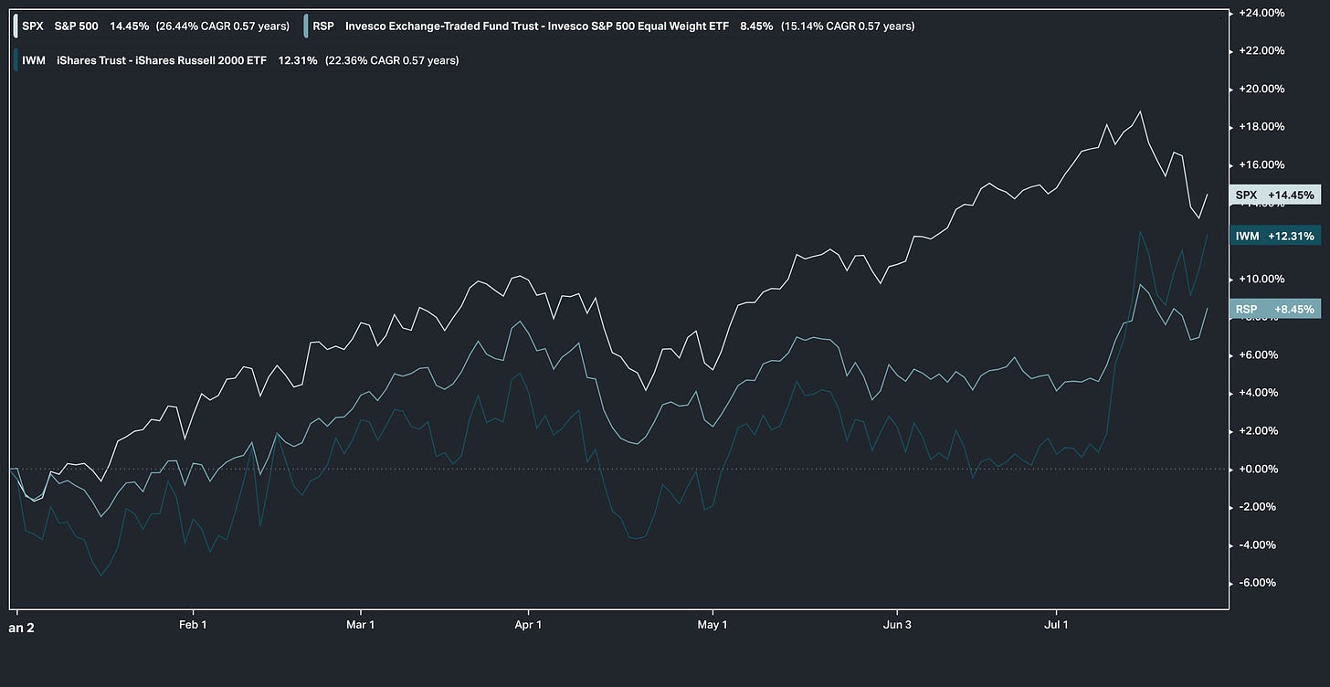Click the Mar 1 date axis label

(x=361, y=626)
